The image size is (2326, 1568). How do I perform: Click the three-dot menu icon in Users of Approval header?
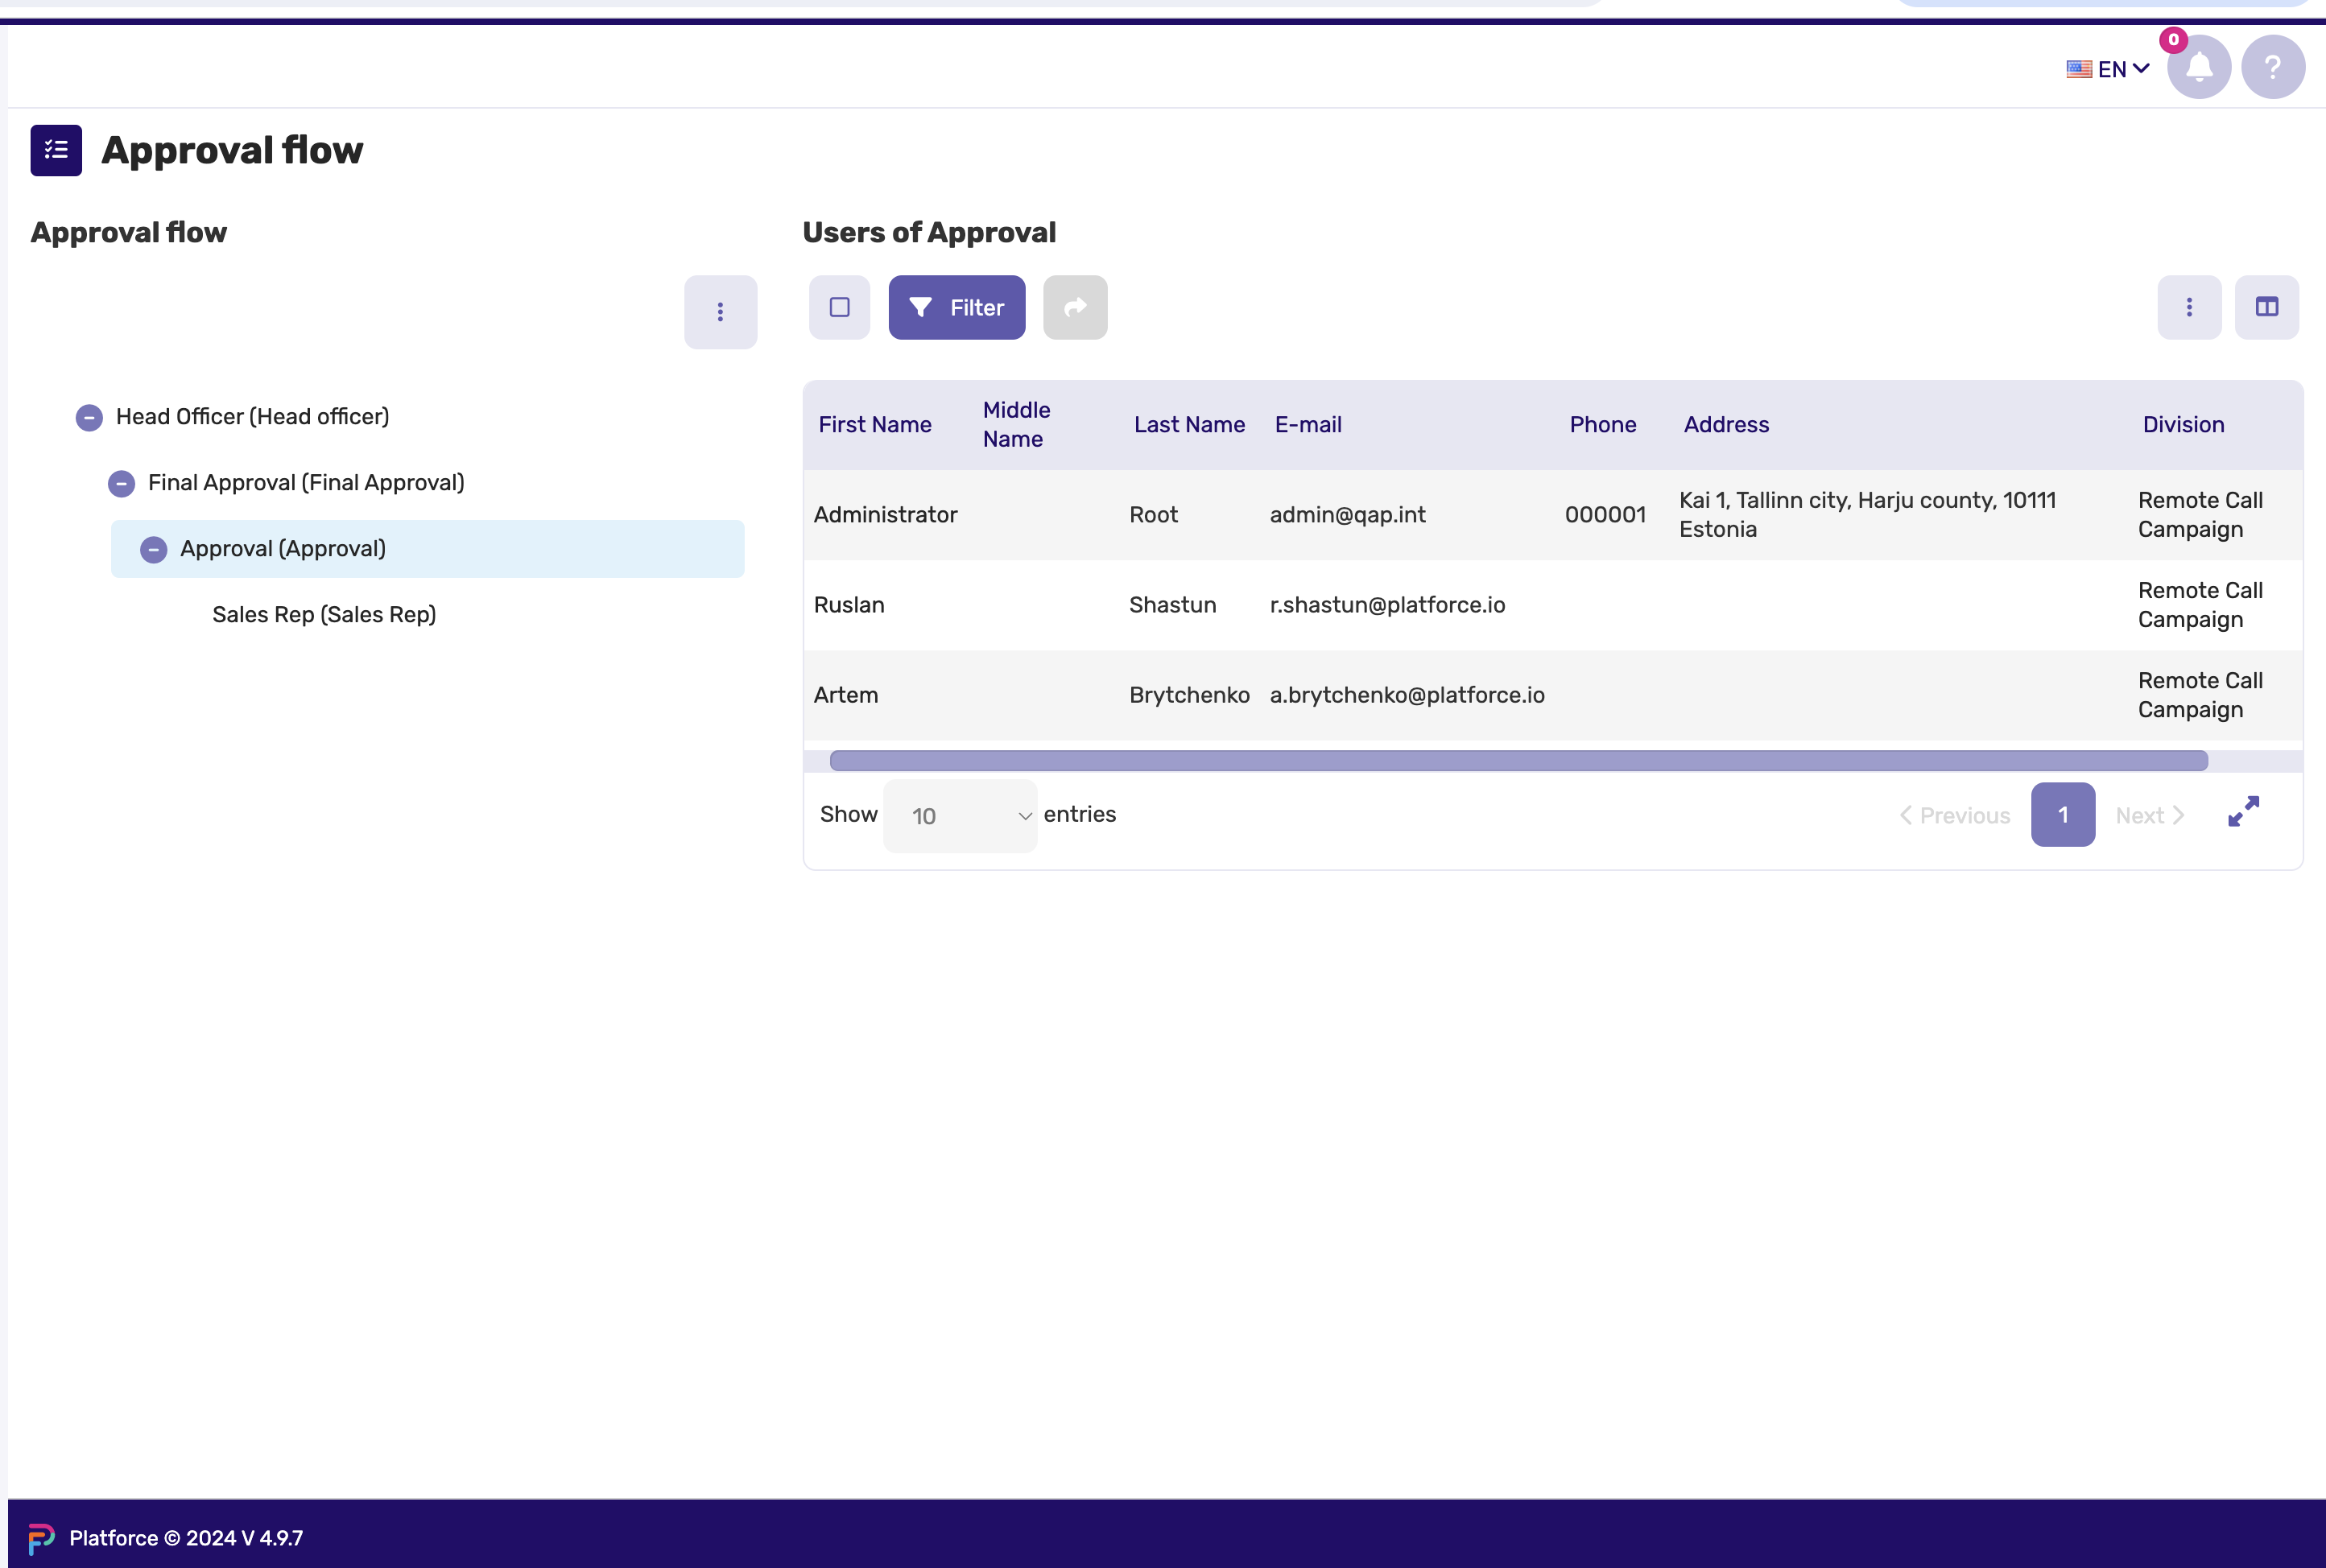(2189, 308)
